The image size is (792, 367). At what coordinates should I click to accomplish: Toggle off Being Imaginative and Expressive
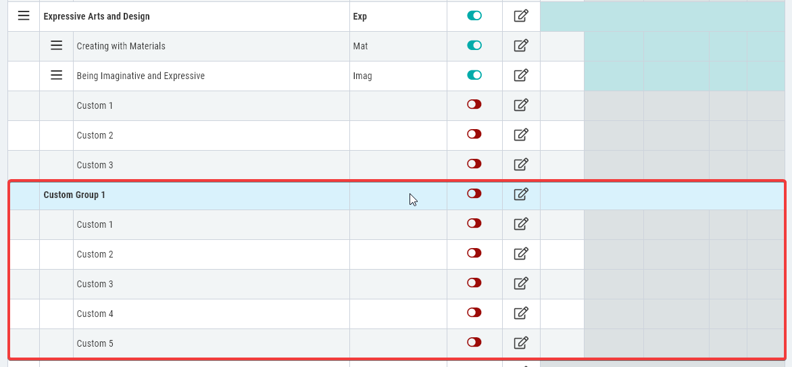(474, 75)
